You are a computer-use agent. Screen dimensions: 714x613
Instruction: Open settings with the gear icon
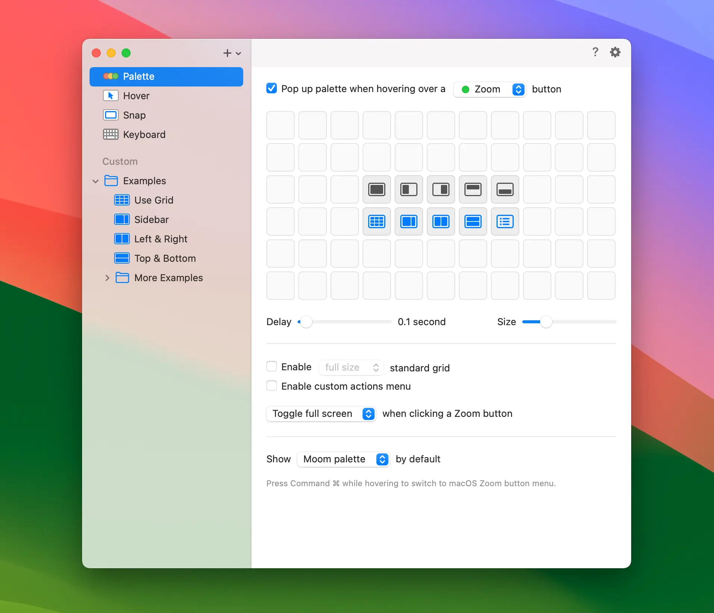pos(615,52)
